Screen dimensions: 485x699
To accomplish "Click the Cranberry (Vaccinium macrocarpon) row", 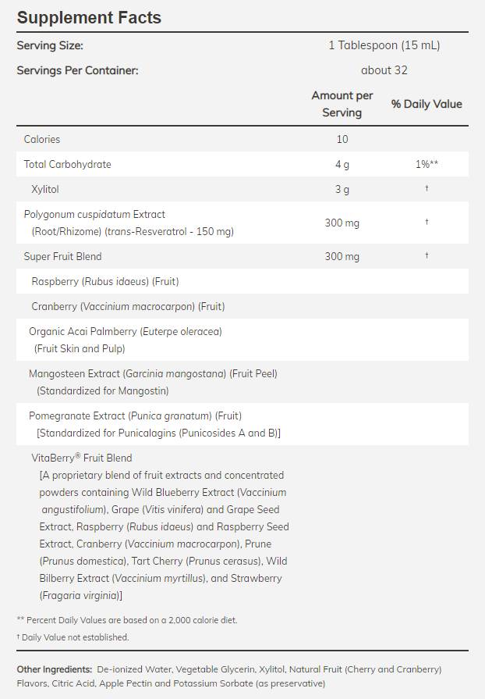I will (128, 306).
